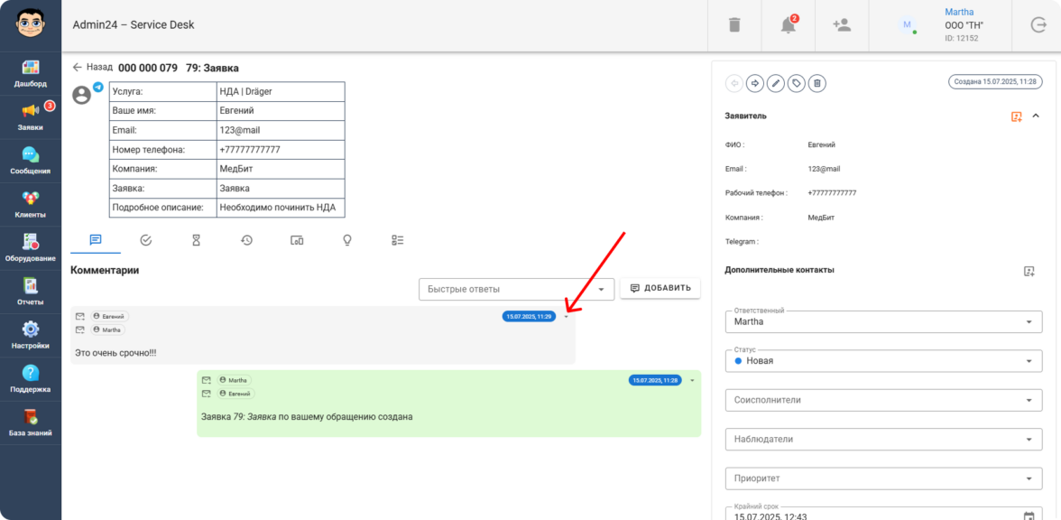
Task: Click the tag icon for ticket
Action: click(x=797, y=83)
